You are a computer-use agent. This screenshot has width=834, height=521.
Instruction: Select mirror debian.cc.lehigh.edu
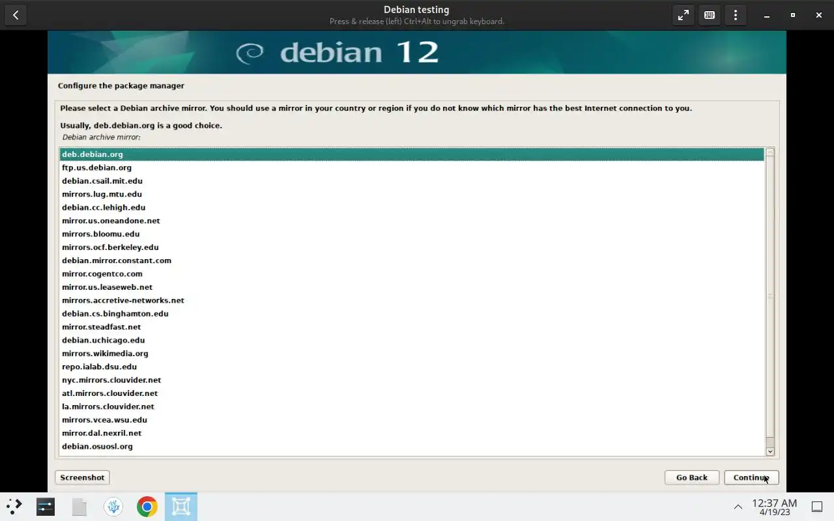point(411,207)
